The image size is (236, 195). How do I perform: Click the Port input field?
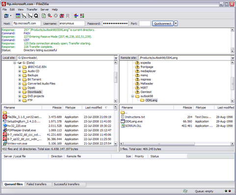pyautogui.click(x=145, y=23)
